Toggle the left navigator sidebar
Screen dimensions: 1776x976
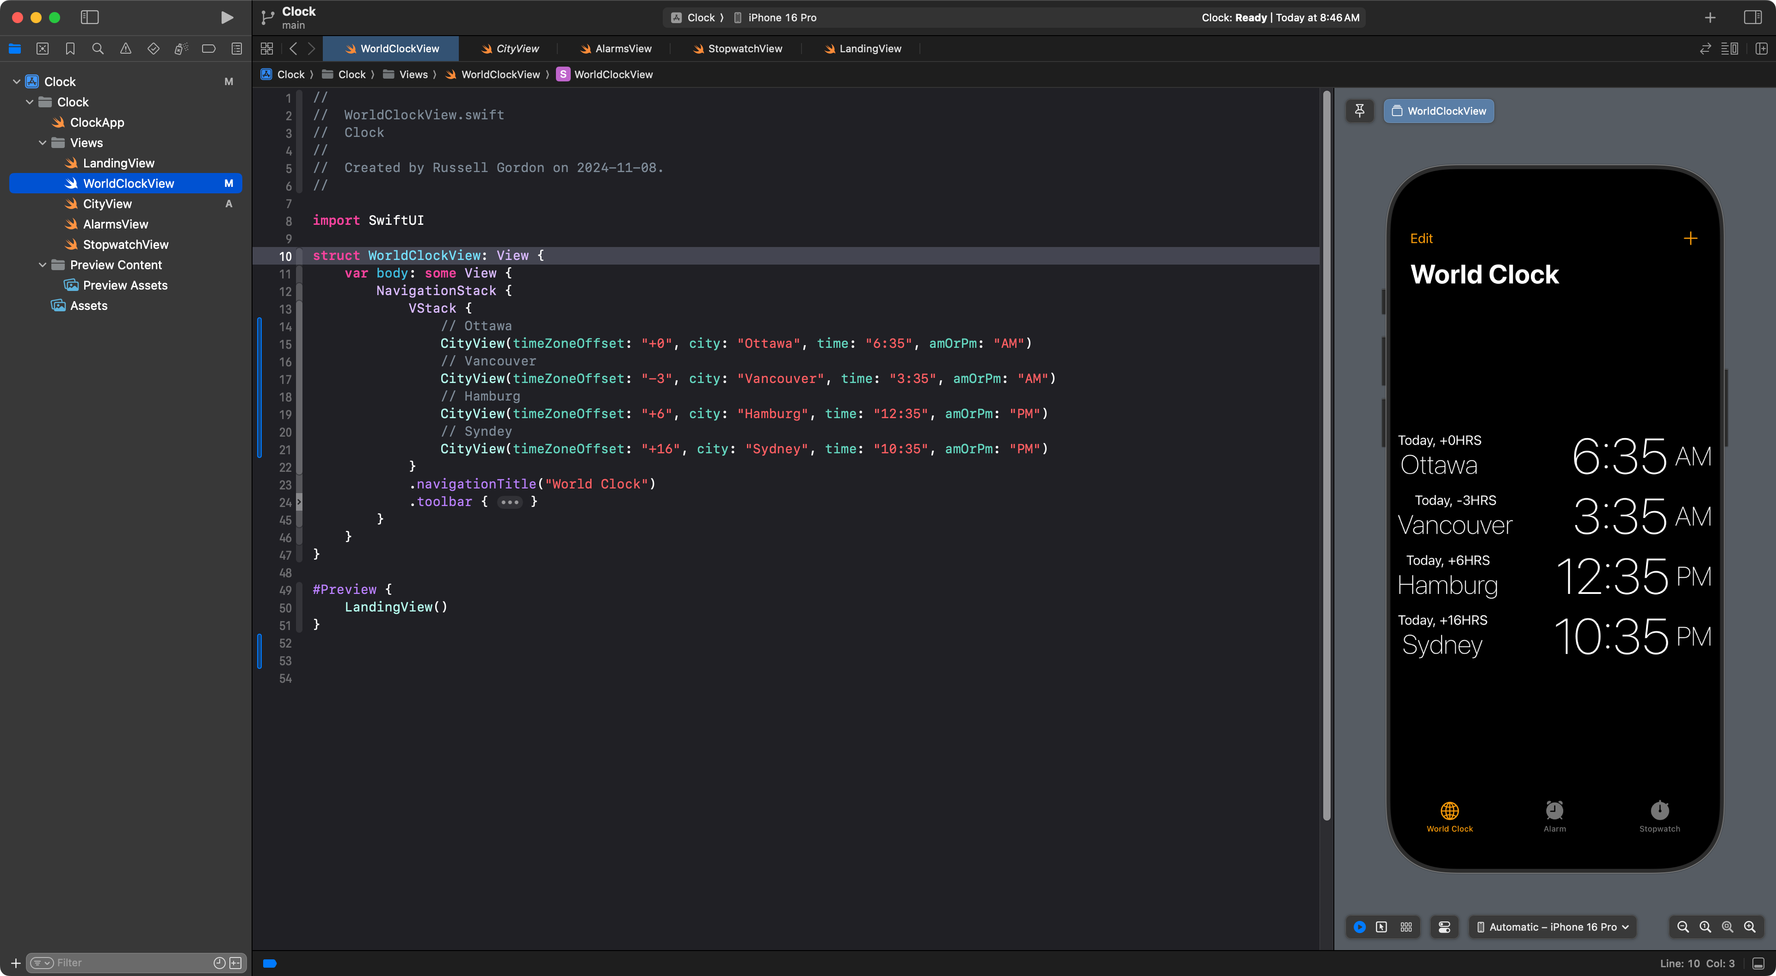pyautogui.click(x=90, y=17)
